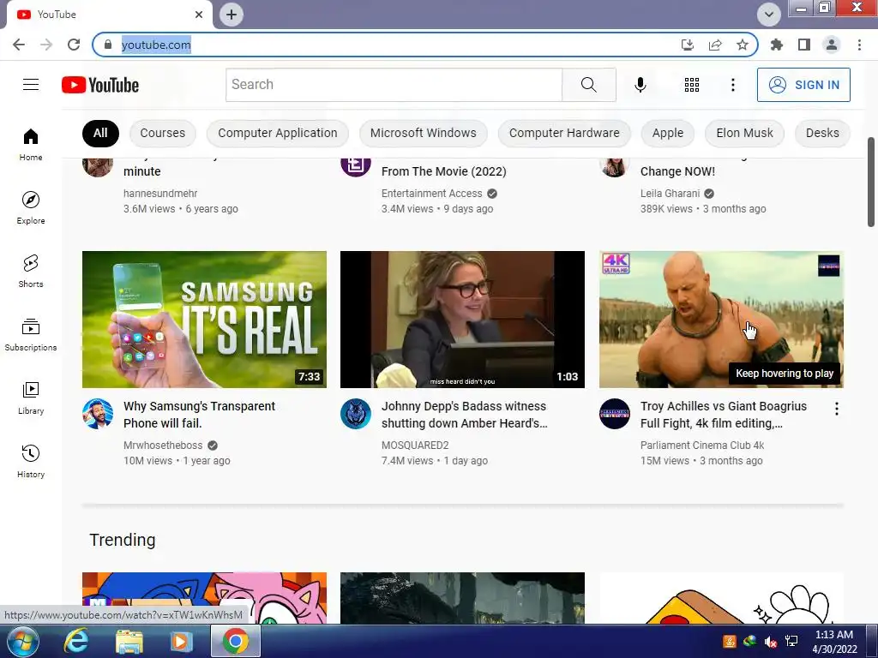Bookmark this page with star
878x658 pixels.
(x=742, y=45)
